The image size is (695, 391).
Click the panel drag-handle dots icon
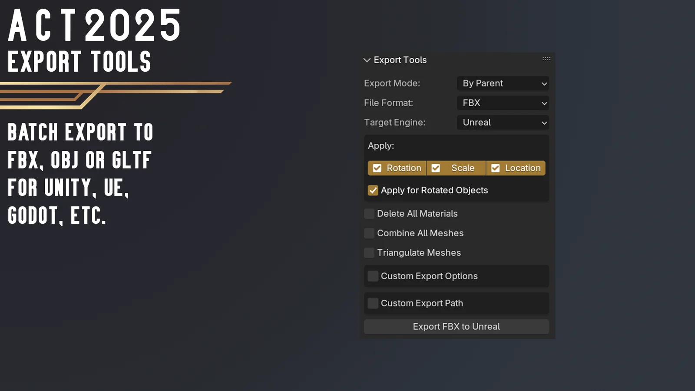[x=546, y=58]
